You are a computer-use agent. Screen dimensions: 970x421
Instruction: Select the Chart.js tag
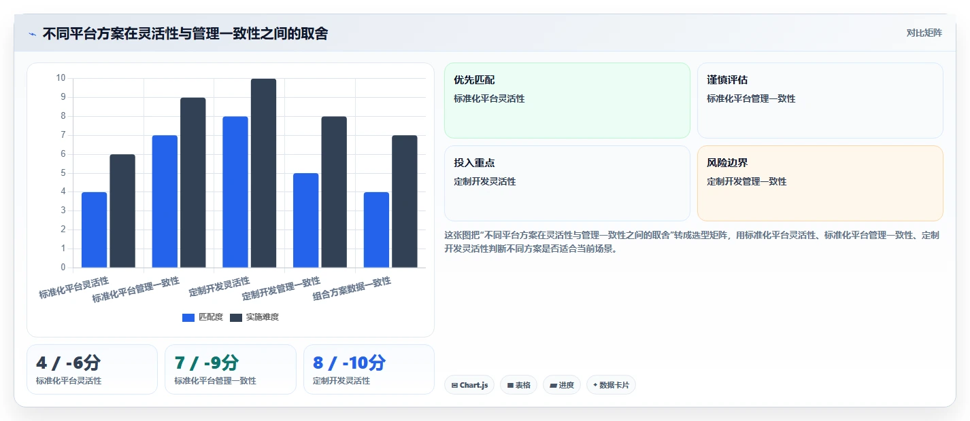(x=469, y=385)
